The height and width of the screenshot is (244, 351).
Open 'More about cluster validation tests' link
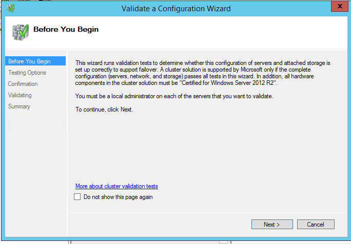click(116, 186)
